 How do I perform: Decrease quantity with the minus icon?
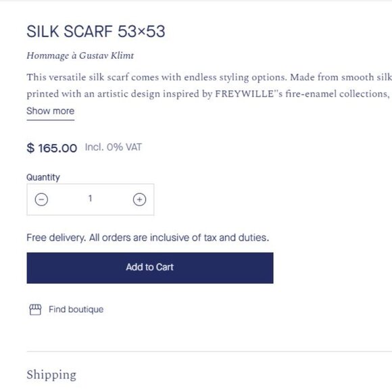coord(41,199)
